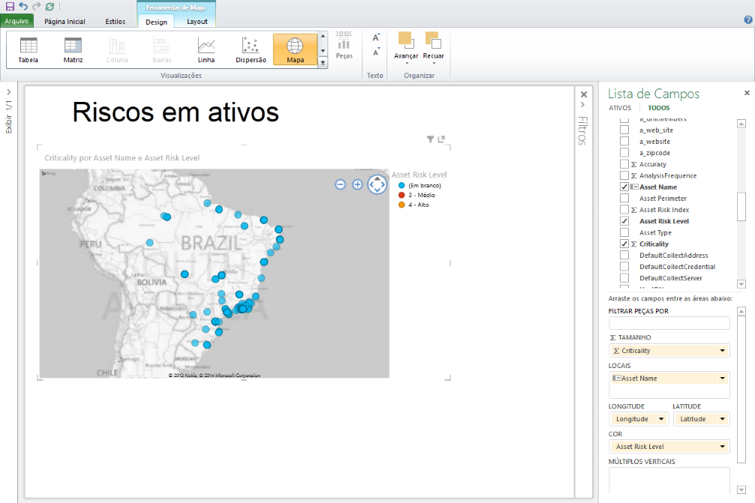Check the a_web_site field checkbox
This screenshot has height=503, width=755.
(x=624, y=130)
